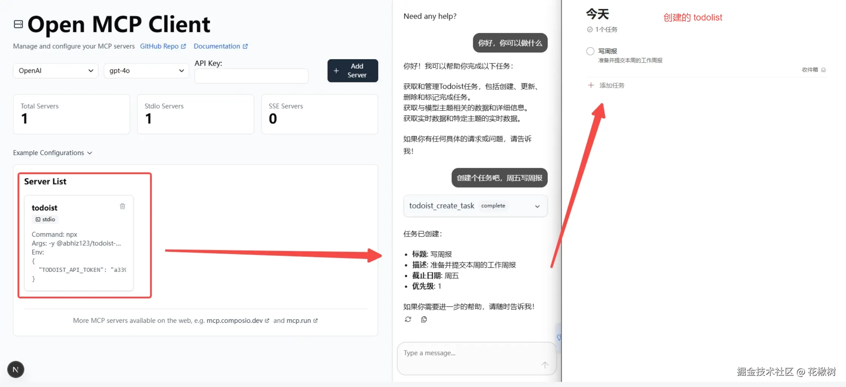This screenshot has width=846, height=387.
Task: Click the 创建个任务吧，周五写周报 message bubble
Action: [499, 178]
